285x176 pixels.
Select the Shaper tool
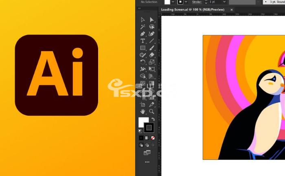point(142,55)
